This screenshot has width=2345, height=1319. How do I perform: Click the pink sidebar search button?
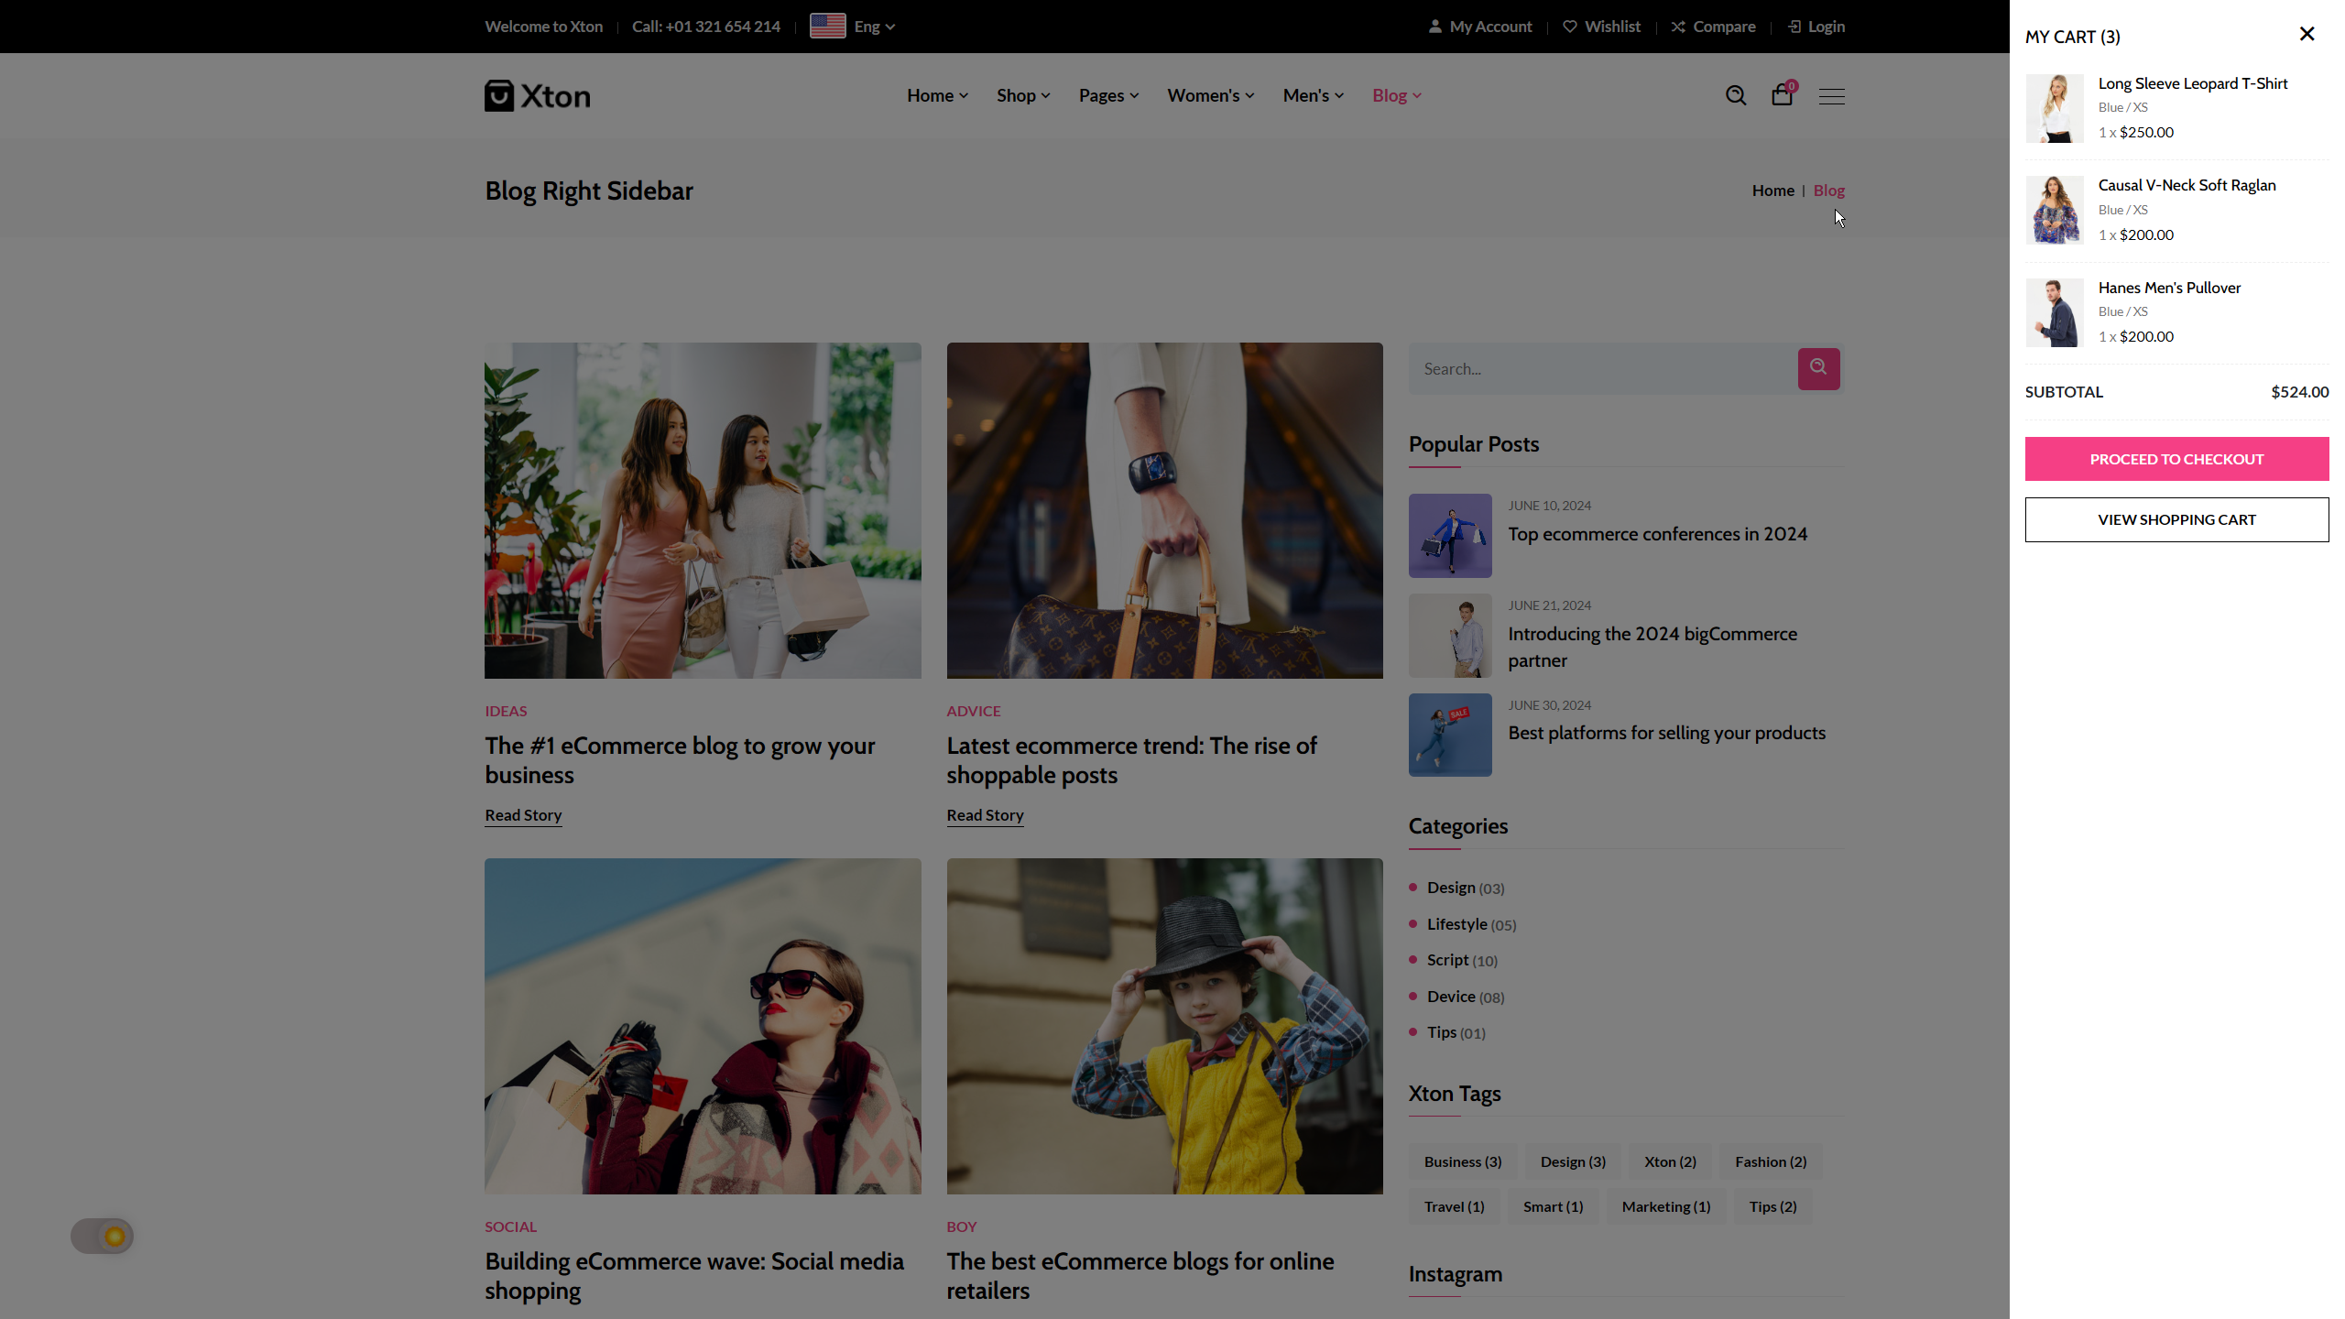1818,368
